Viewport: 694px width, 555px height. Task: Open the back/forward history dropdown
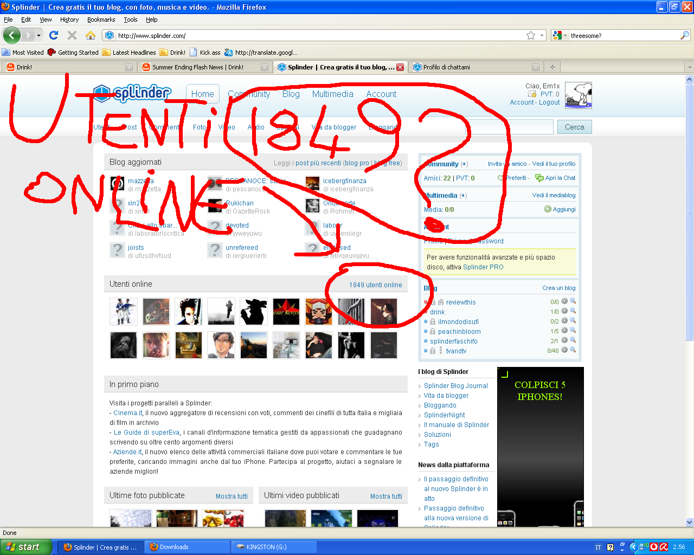click(38, 36)
